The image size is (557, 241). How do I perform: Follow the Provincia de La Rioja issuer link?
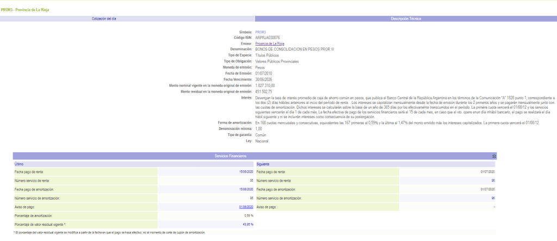pyautogui.click(x=270, y=44)
